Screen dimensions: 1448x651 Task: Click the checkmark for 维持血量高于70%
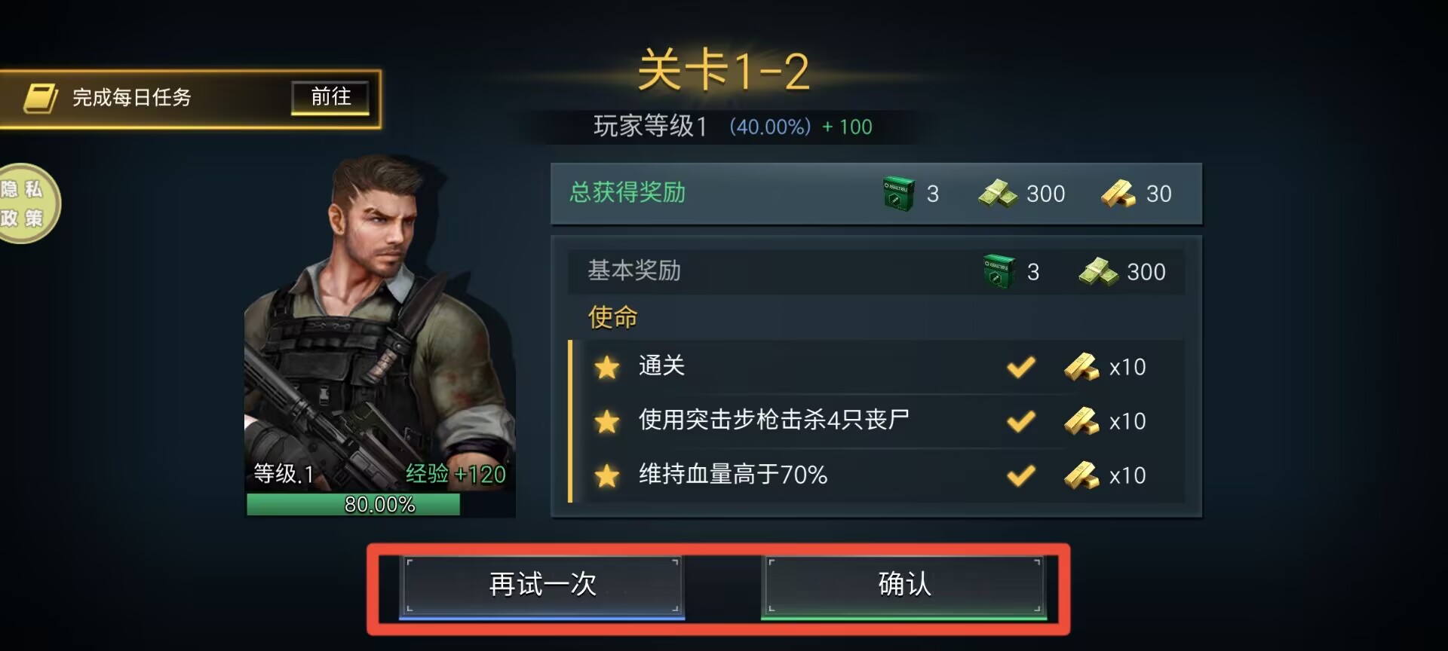click(1021, 475)
